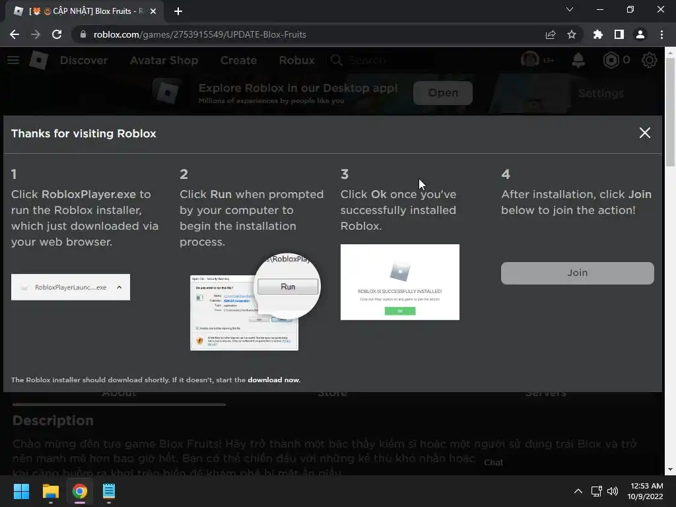
Task: Click the page vertical scrollbar thumb
Action: [670, 111]
